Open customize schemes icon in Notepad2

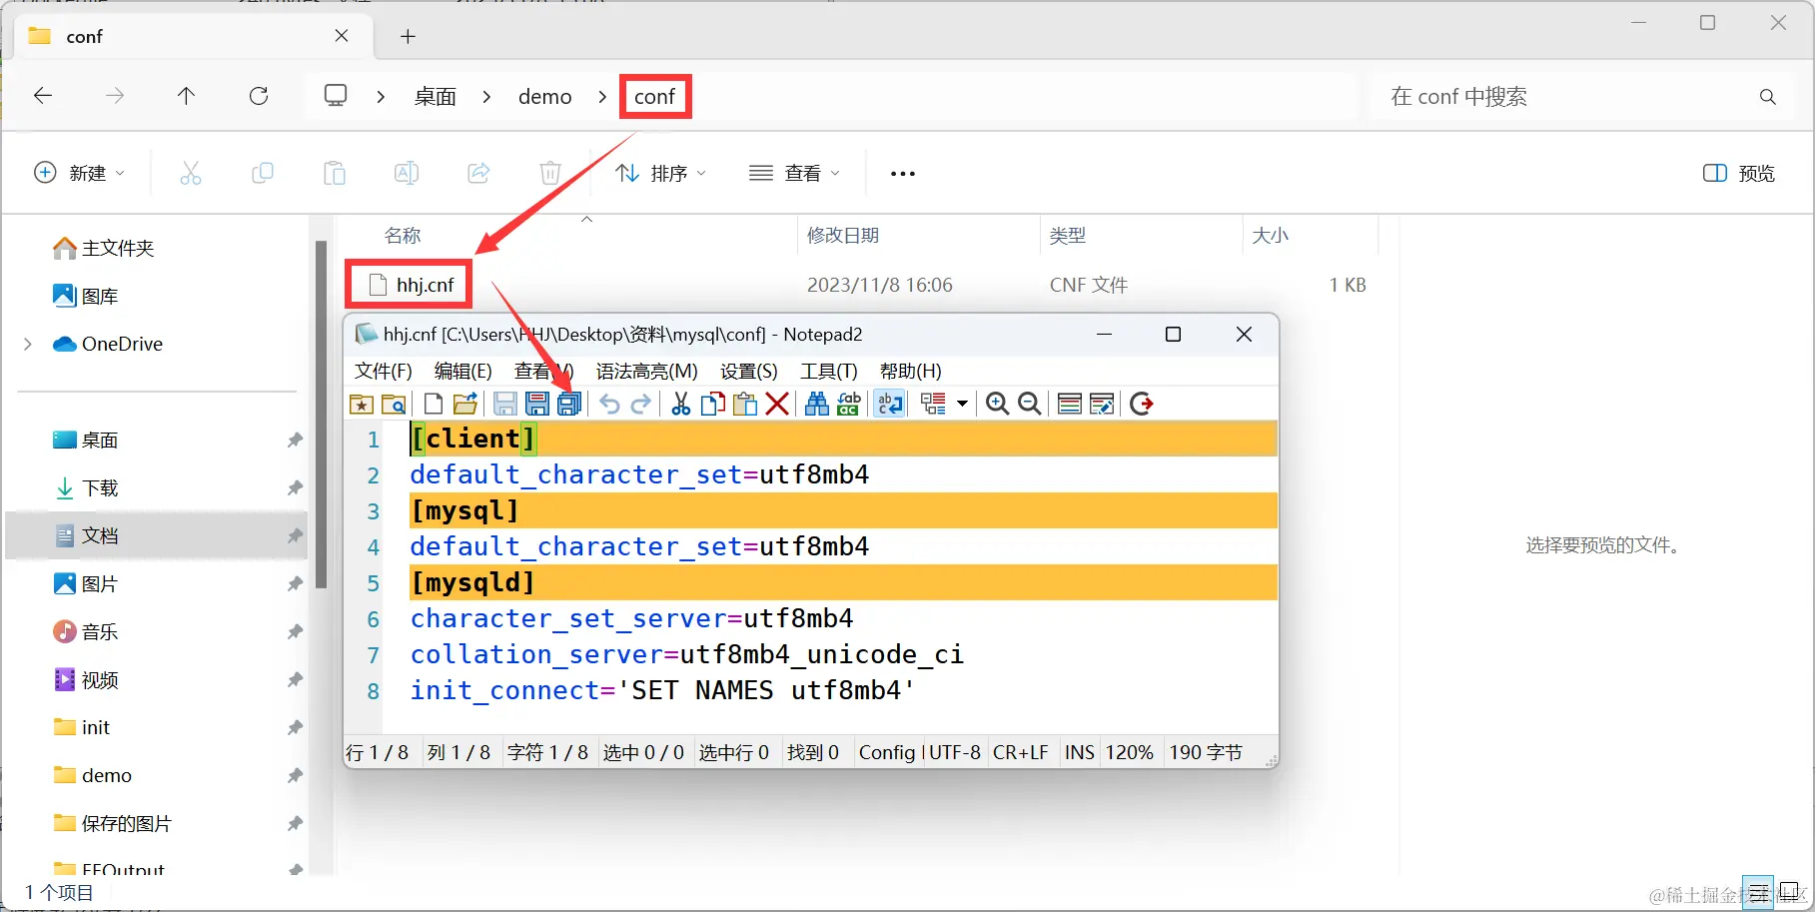pyautogui.click(x=1102, y=404)
